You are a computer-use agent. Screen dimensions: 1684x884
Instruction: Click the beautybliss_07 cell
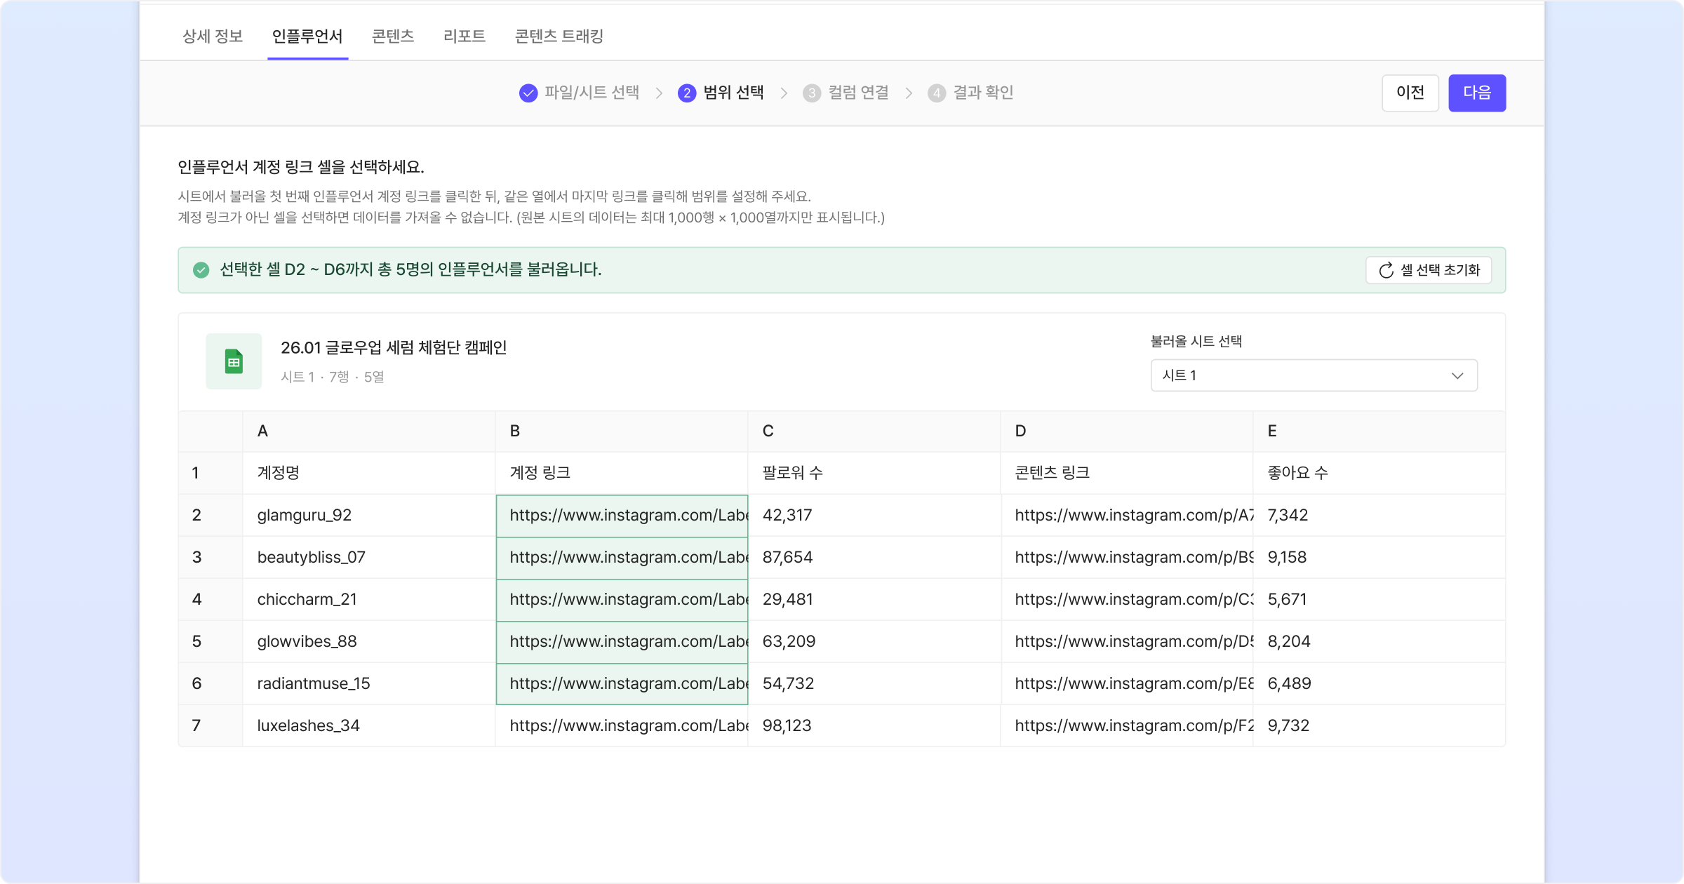coord(369,557)
